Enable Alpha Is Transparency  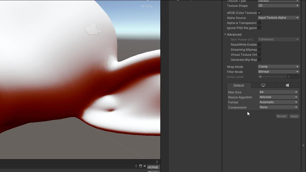click(259, 23)
